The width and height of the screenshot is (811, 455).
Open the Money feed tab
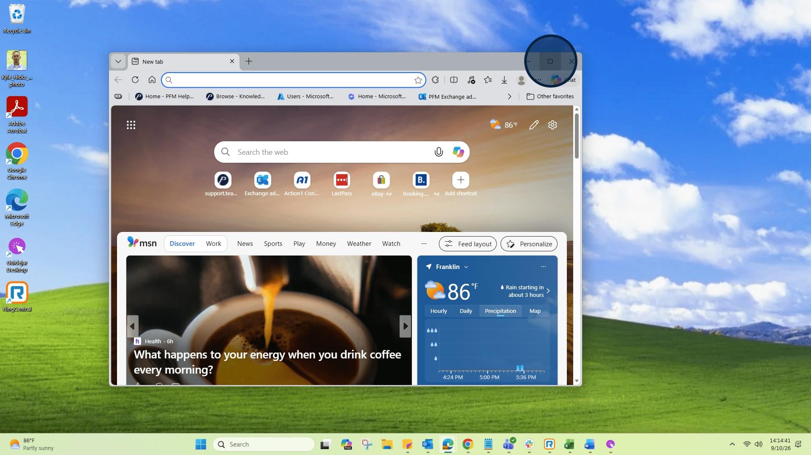(326, 244)
